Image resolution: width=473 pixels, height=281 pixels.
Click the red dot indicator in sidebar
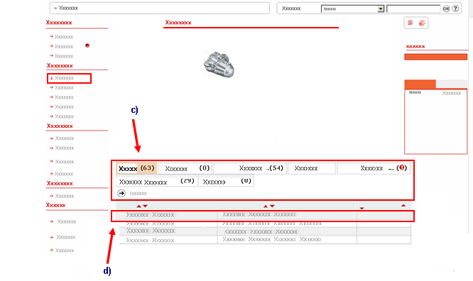[x=87, y=45]
